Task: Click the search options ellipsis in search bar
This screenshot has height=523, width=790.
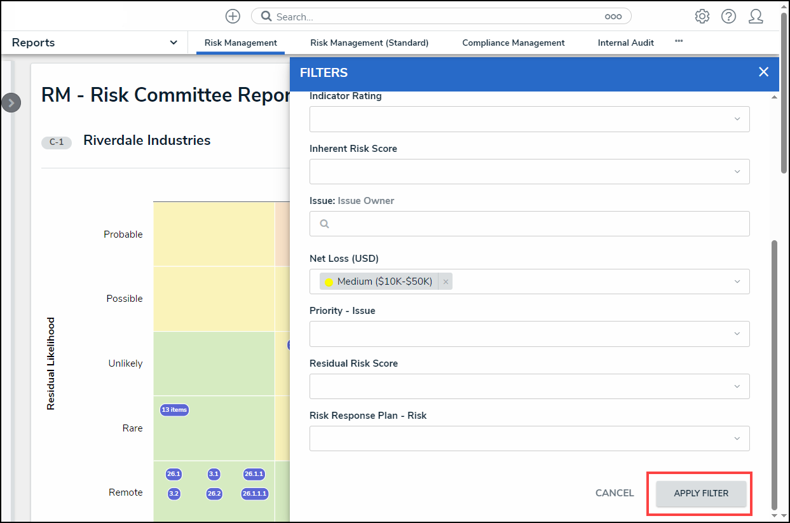Action: [613, 17]
